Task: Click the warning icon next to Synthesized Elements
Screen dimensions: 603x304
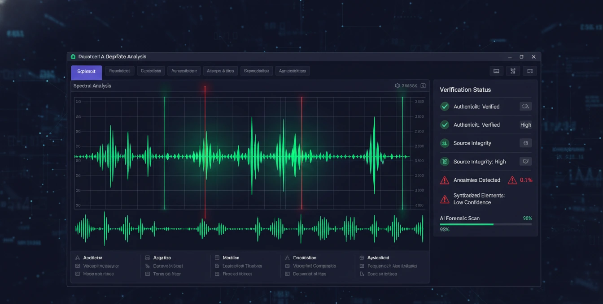Action: [444, 199]
